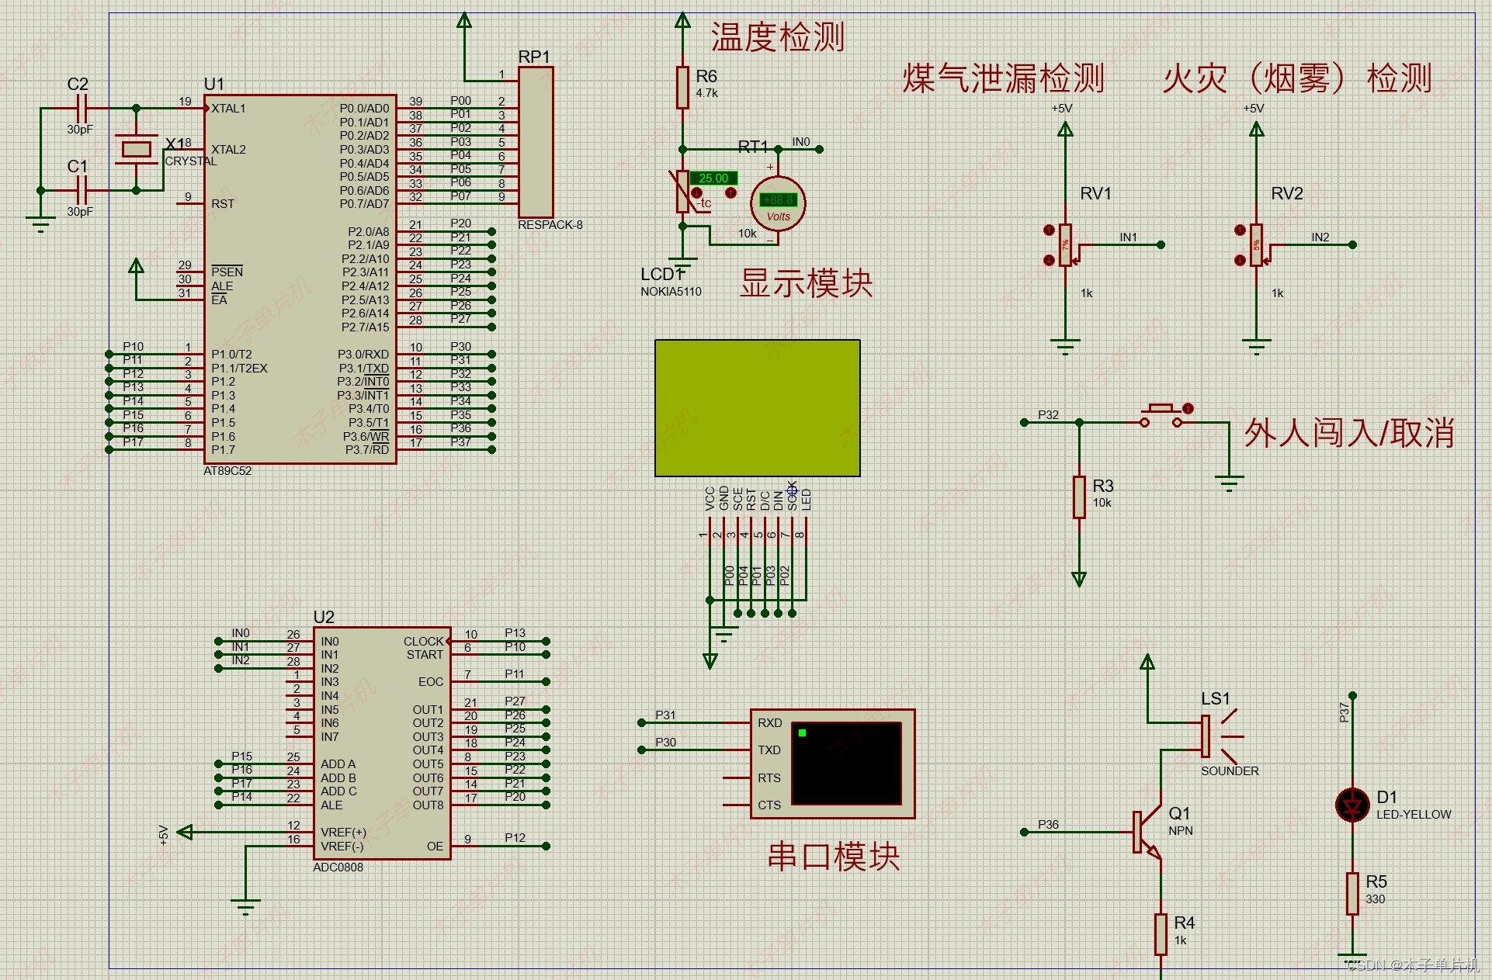Select resistor R6 4.7k
Screen dimensions: 1492x980
click(x=682, y=87)
